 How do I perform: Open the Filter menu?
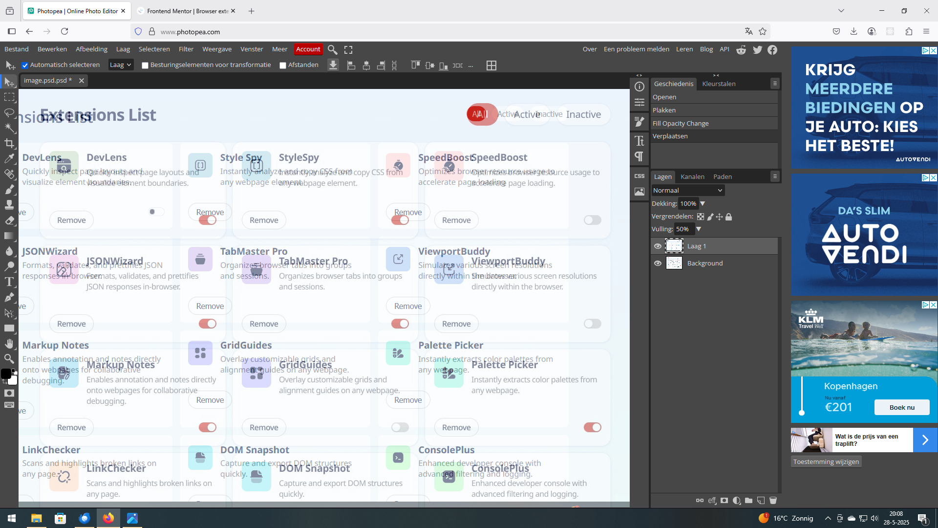tap(186, 49)
